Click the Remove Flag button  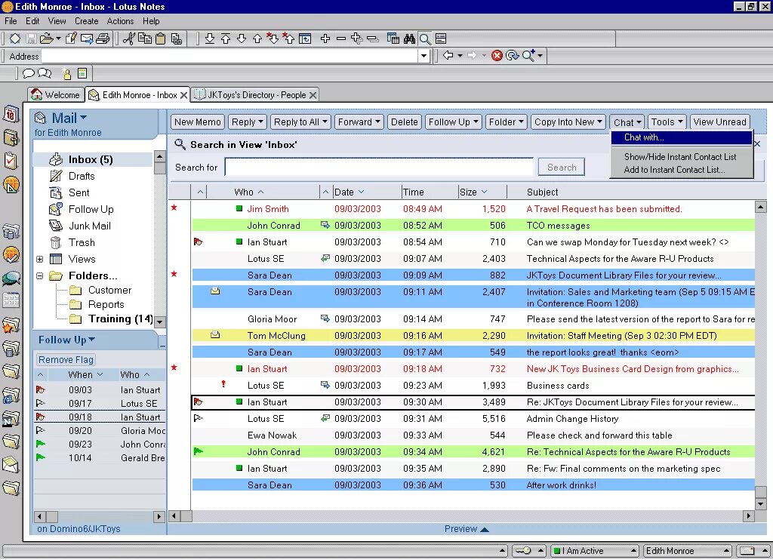pyautogui.click(x=66, y=360)
